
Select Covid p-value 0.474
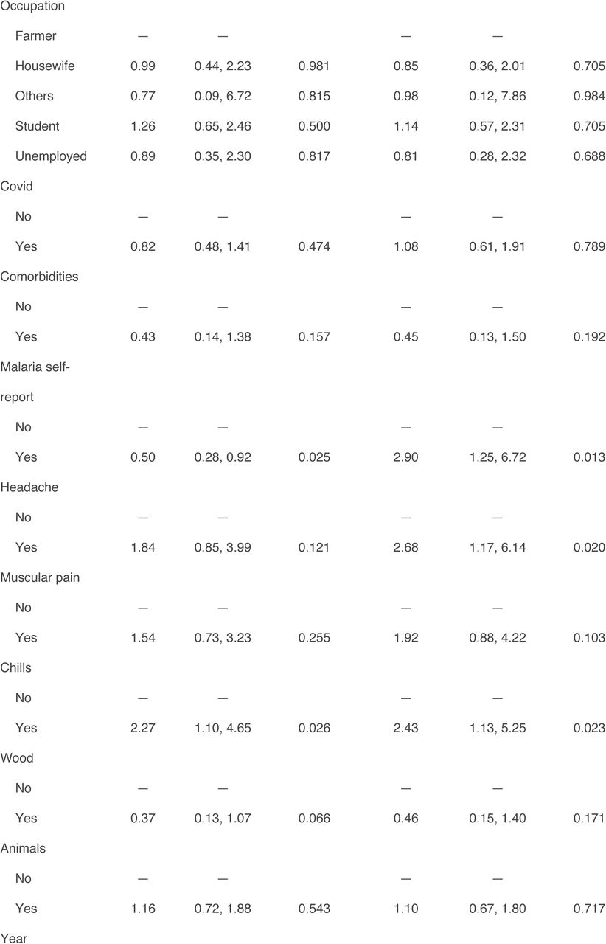(314, 246)
